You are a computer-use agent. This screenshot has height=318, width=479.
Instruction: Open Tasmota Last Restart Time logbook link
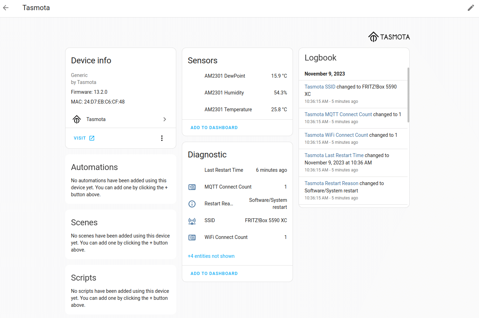pos(334,155)
